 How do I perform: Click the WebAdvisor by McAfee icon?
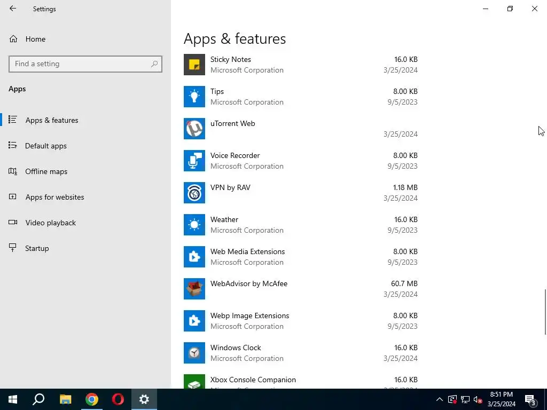[x=194, y=289]
